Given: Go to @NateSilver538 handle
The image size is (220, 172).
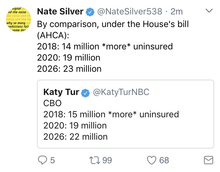Looking at the screenshot, I should [x=129, y=12].
